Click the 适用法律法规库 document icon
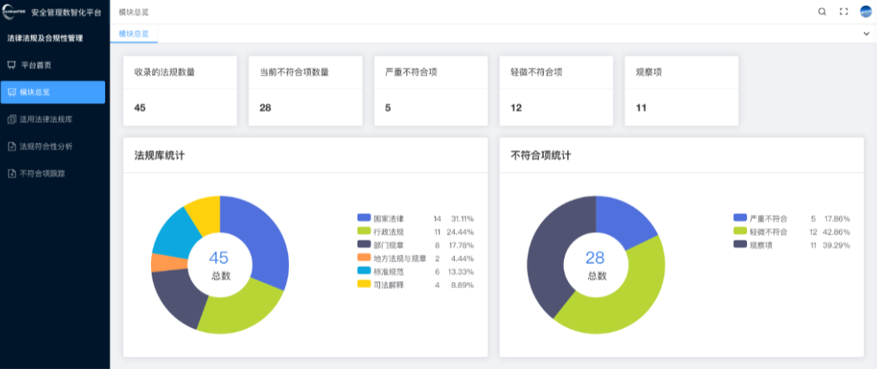 [x=12, y=119]
